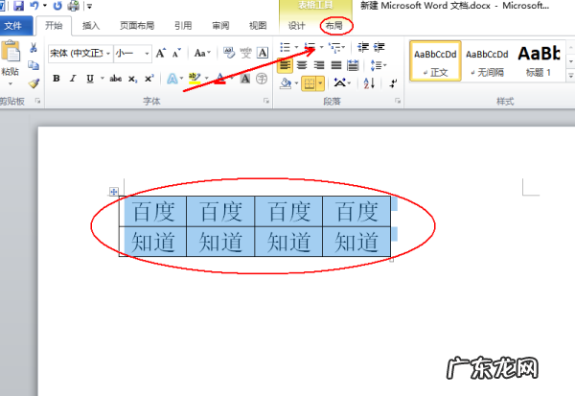Decrease paragraph indent

coord(363,47)
